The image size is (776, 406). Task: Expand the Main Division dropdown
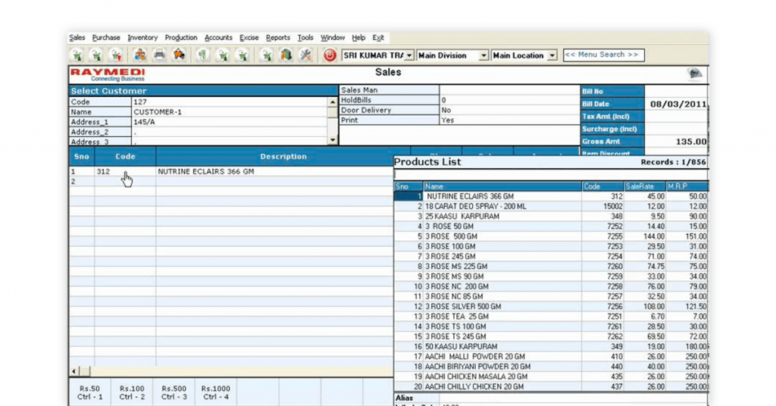click(483, 55)
